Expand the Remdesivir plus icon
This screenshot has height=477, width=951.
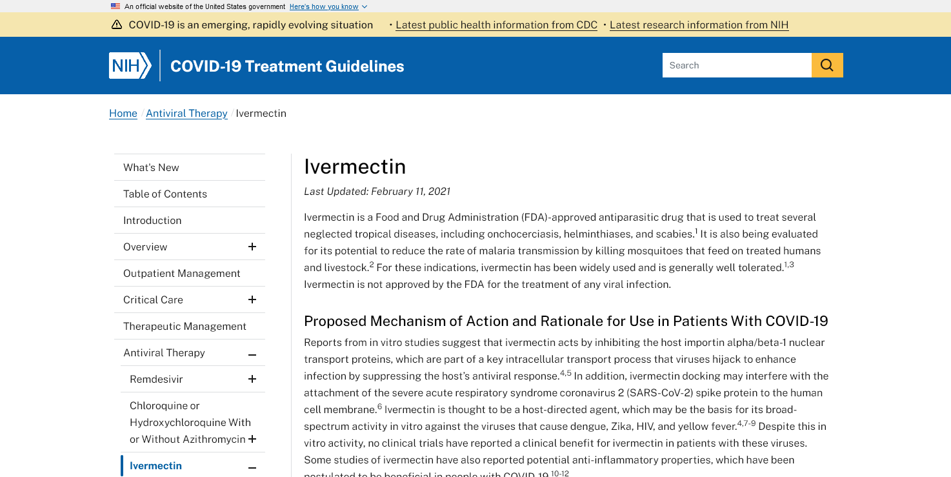(x=252, y=379)
